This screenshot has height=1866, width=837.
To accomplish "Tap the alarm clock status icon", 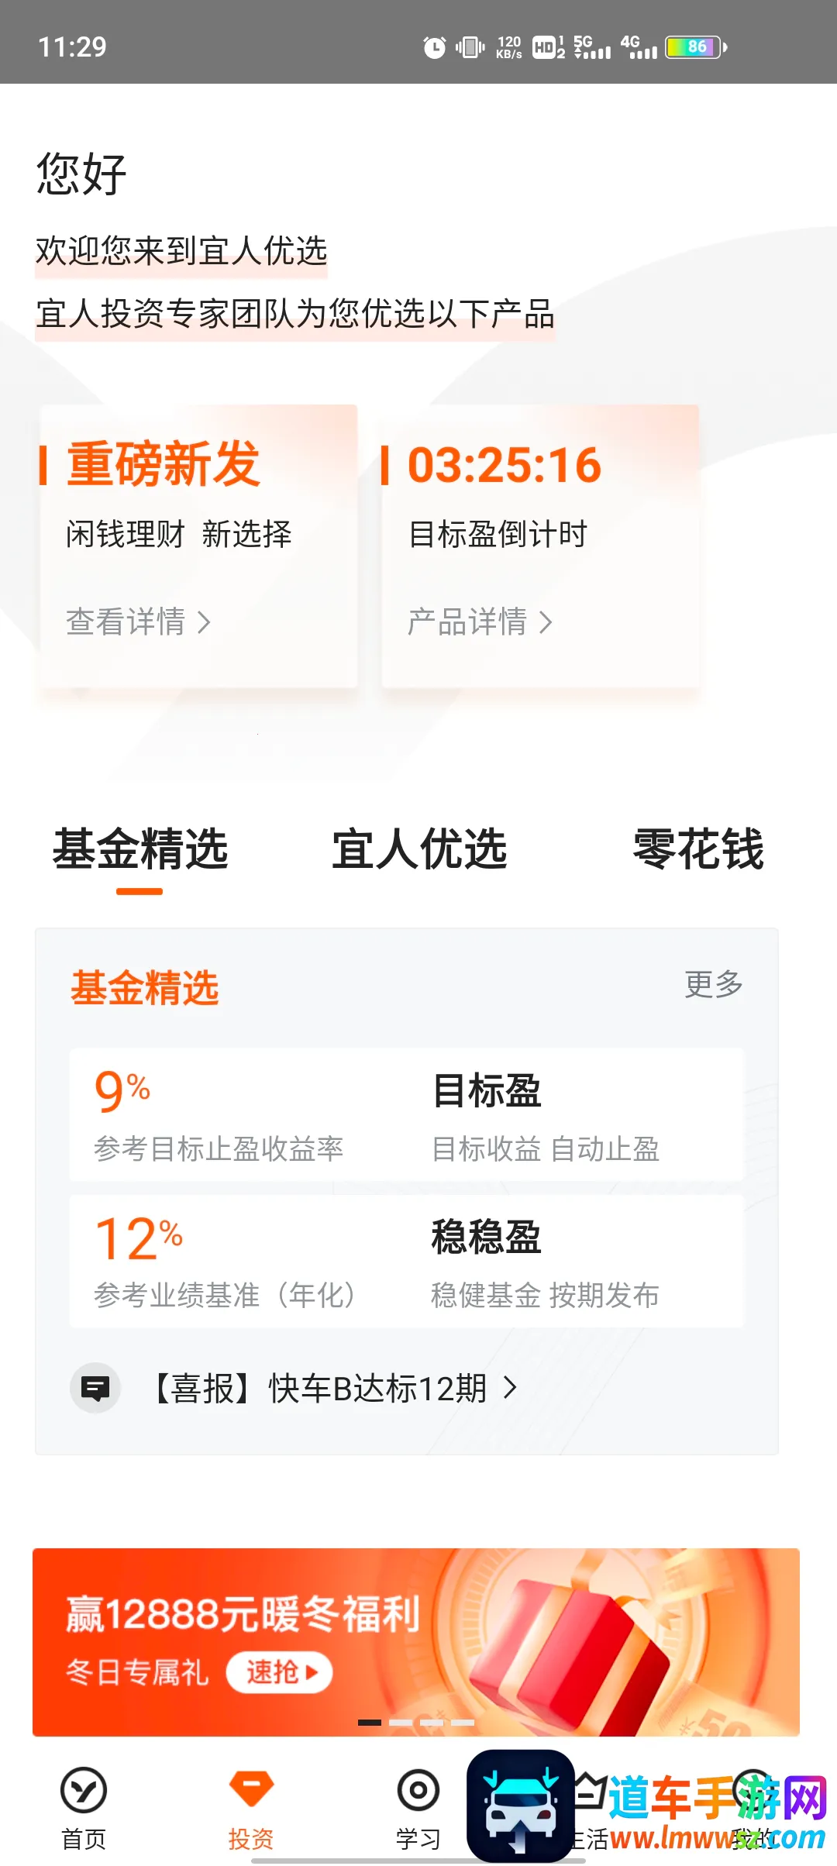I will click(434, 47).
